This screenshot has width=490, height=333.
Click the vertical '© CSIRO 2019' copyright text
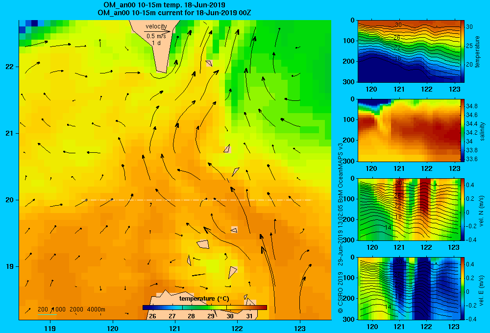tap(341, 292)
